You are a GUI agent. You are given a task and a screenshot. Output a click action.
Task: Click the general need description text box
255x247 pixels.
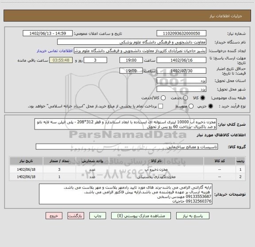tap(126, 124)
